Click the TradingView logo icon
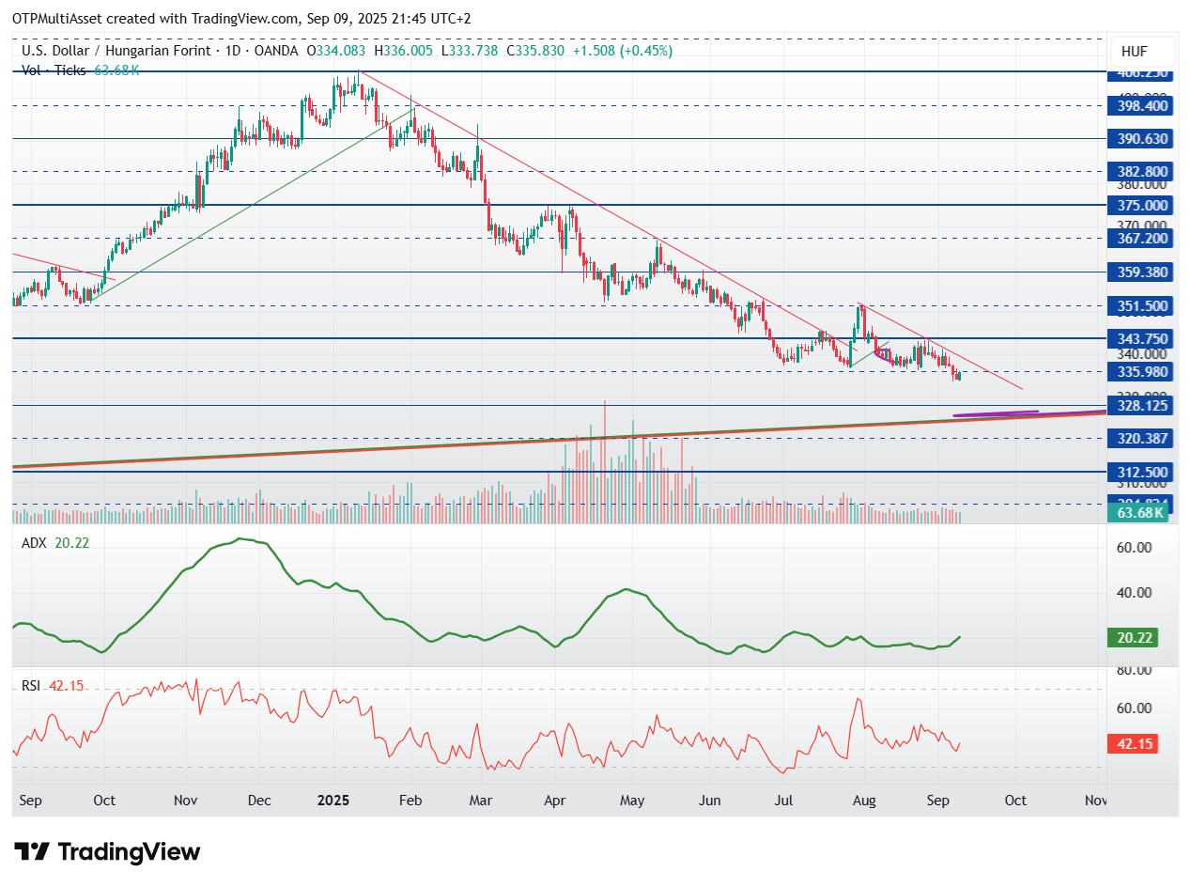Image resolution: width=1191 pixels, height=887 pixels. click(x=33, y=852)
